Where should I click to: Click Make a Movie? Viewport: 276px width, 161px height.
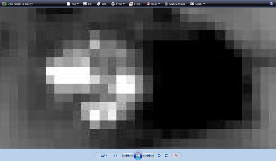(x=175, y=4)
